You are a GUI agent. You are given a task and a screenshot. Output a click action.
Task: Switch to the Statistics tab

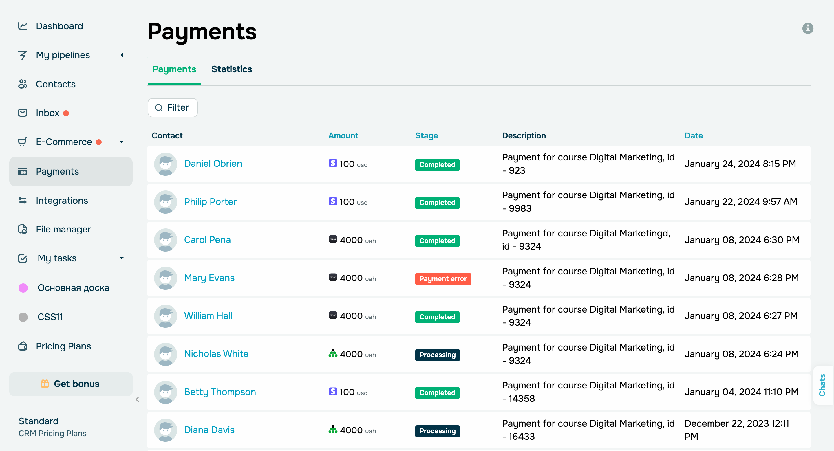click(232, 69)
